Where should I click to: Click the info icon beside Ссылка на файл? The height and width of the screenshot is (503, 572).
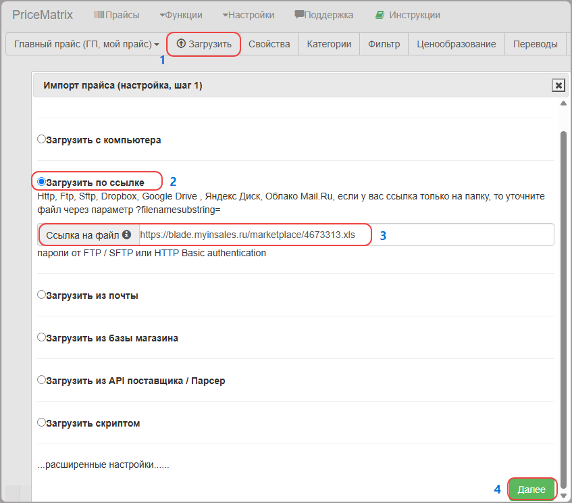point(126,235)
